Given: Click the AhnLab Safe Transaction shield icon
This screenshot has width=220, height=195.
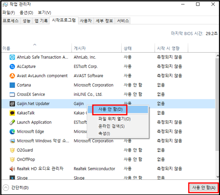Looking at the screenshot, I should (12, 57).
